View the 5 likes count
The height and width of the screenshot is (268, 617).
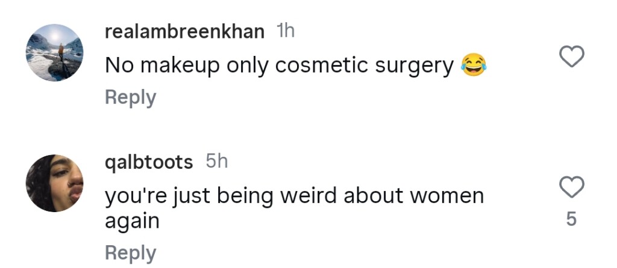[x=572, y=220]
